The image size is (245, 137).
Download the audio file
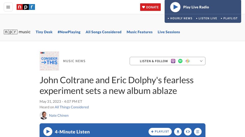178,132
